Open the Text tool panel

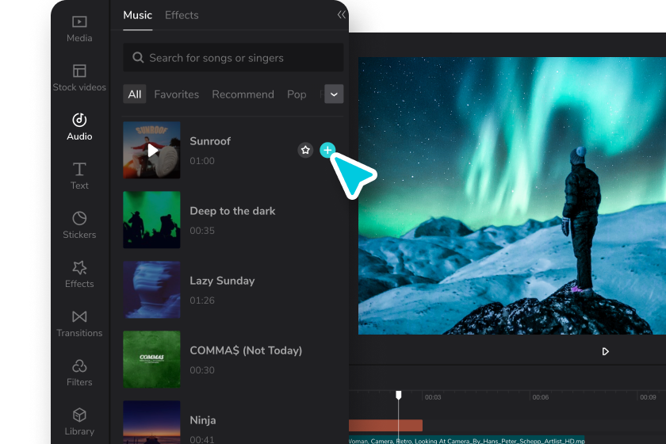click(79, 175)
